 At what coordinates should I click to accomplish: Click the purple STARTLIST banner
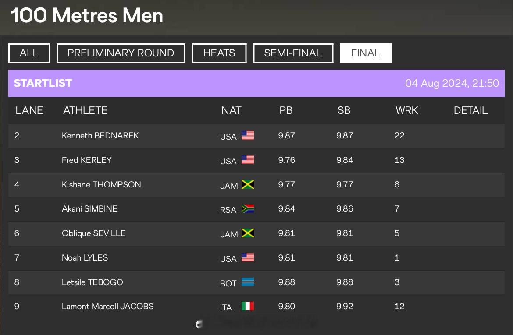[256, 83]
